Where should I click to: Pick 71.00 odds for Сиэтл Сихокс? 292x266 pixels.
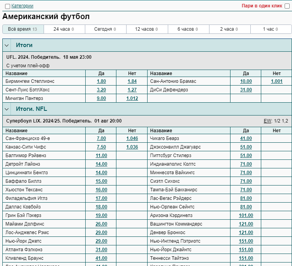click(246, 181)
